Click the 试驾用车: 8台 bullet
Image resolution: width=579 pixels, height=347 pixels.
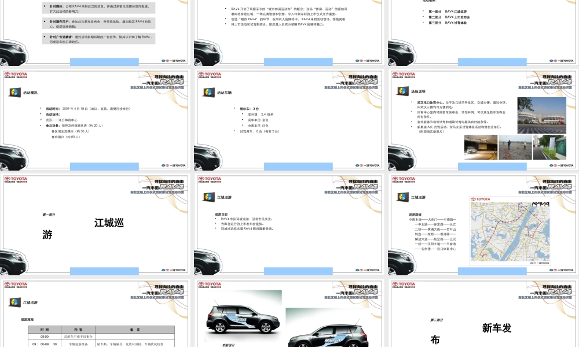[259, 131]
